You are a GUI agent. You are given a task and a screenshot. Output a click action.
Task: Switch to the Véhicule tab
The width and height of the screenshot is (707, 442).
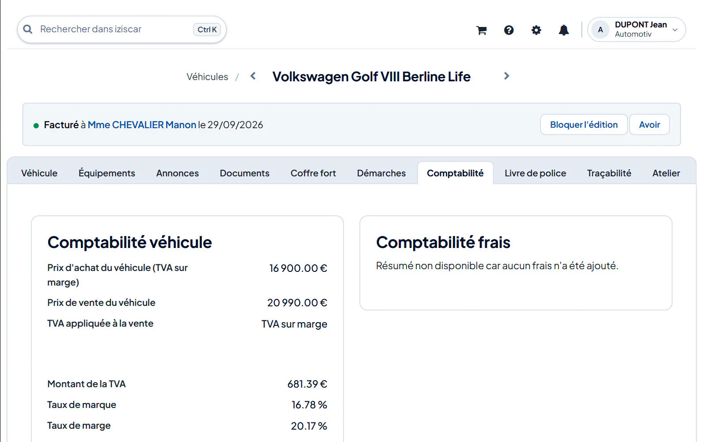39,173
